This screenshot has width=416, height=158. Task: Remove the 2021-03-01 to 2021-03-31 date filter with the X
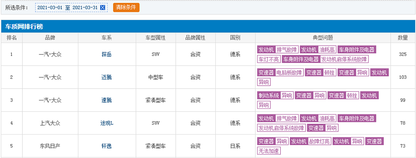[103, 8]
